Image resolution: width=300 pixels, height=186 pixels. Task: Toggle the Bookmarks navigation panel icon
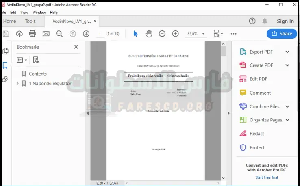5,65
